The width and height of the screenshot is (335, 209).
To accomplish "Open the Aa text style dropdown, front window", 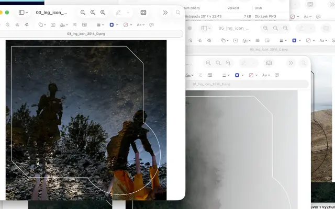I will coord(140,25).
